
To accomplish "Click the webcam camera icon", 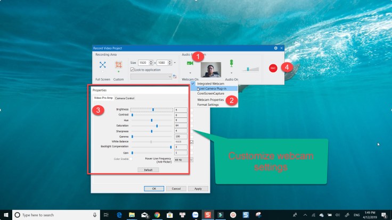I will (190, 63).
